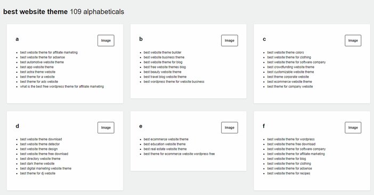
Task: Click the Image button in card d
Action: pos(106,128)
